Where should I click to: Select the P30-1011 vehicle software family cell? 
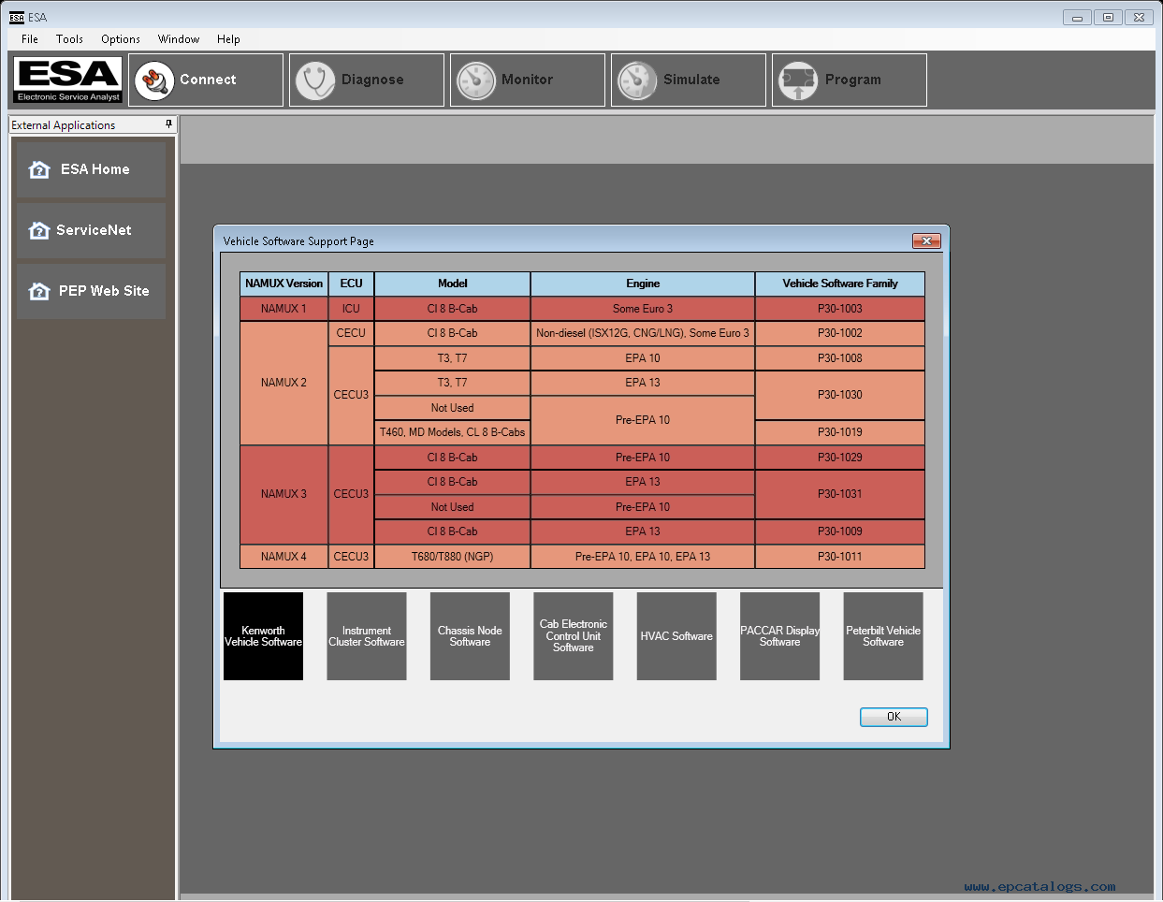839,556
